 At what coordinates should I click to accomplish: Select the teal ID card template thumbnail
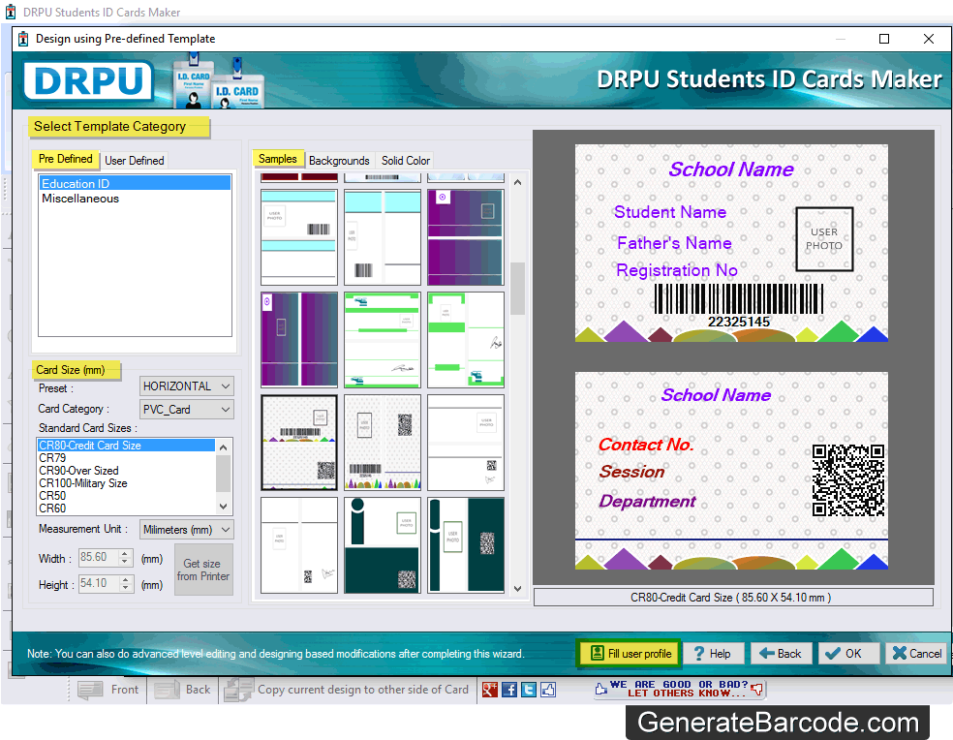point(466,544)
